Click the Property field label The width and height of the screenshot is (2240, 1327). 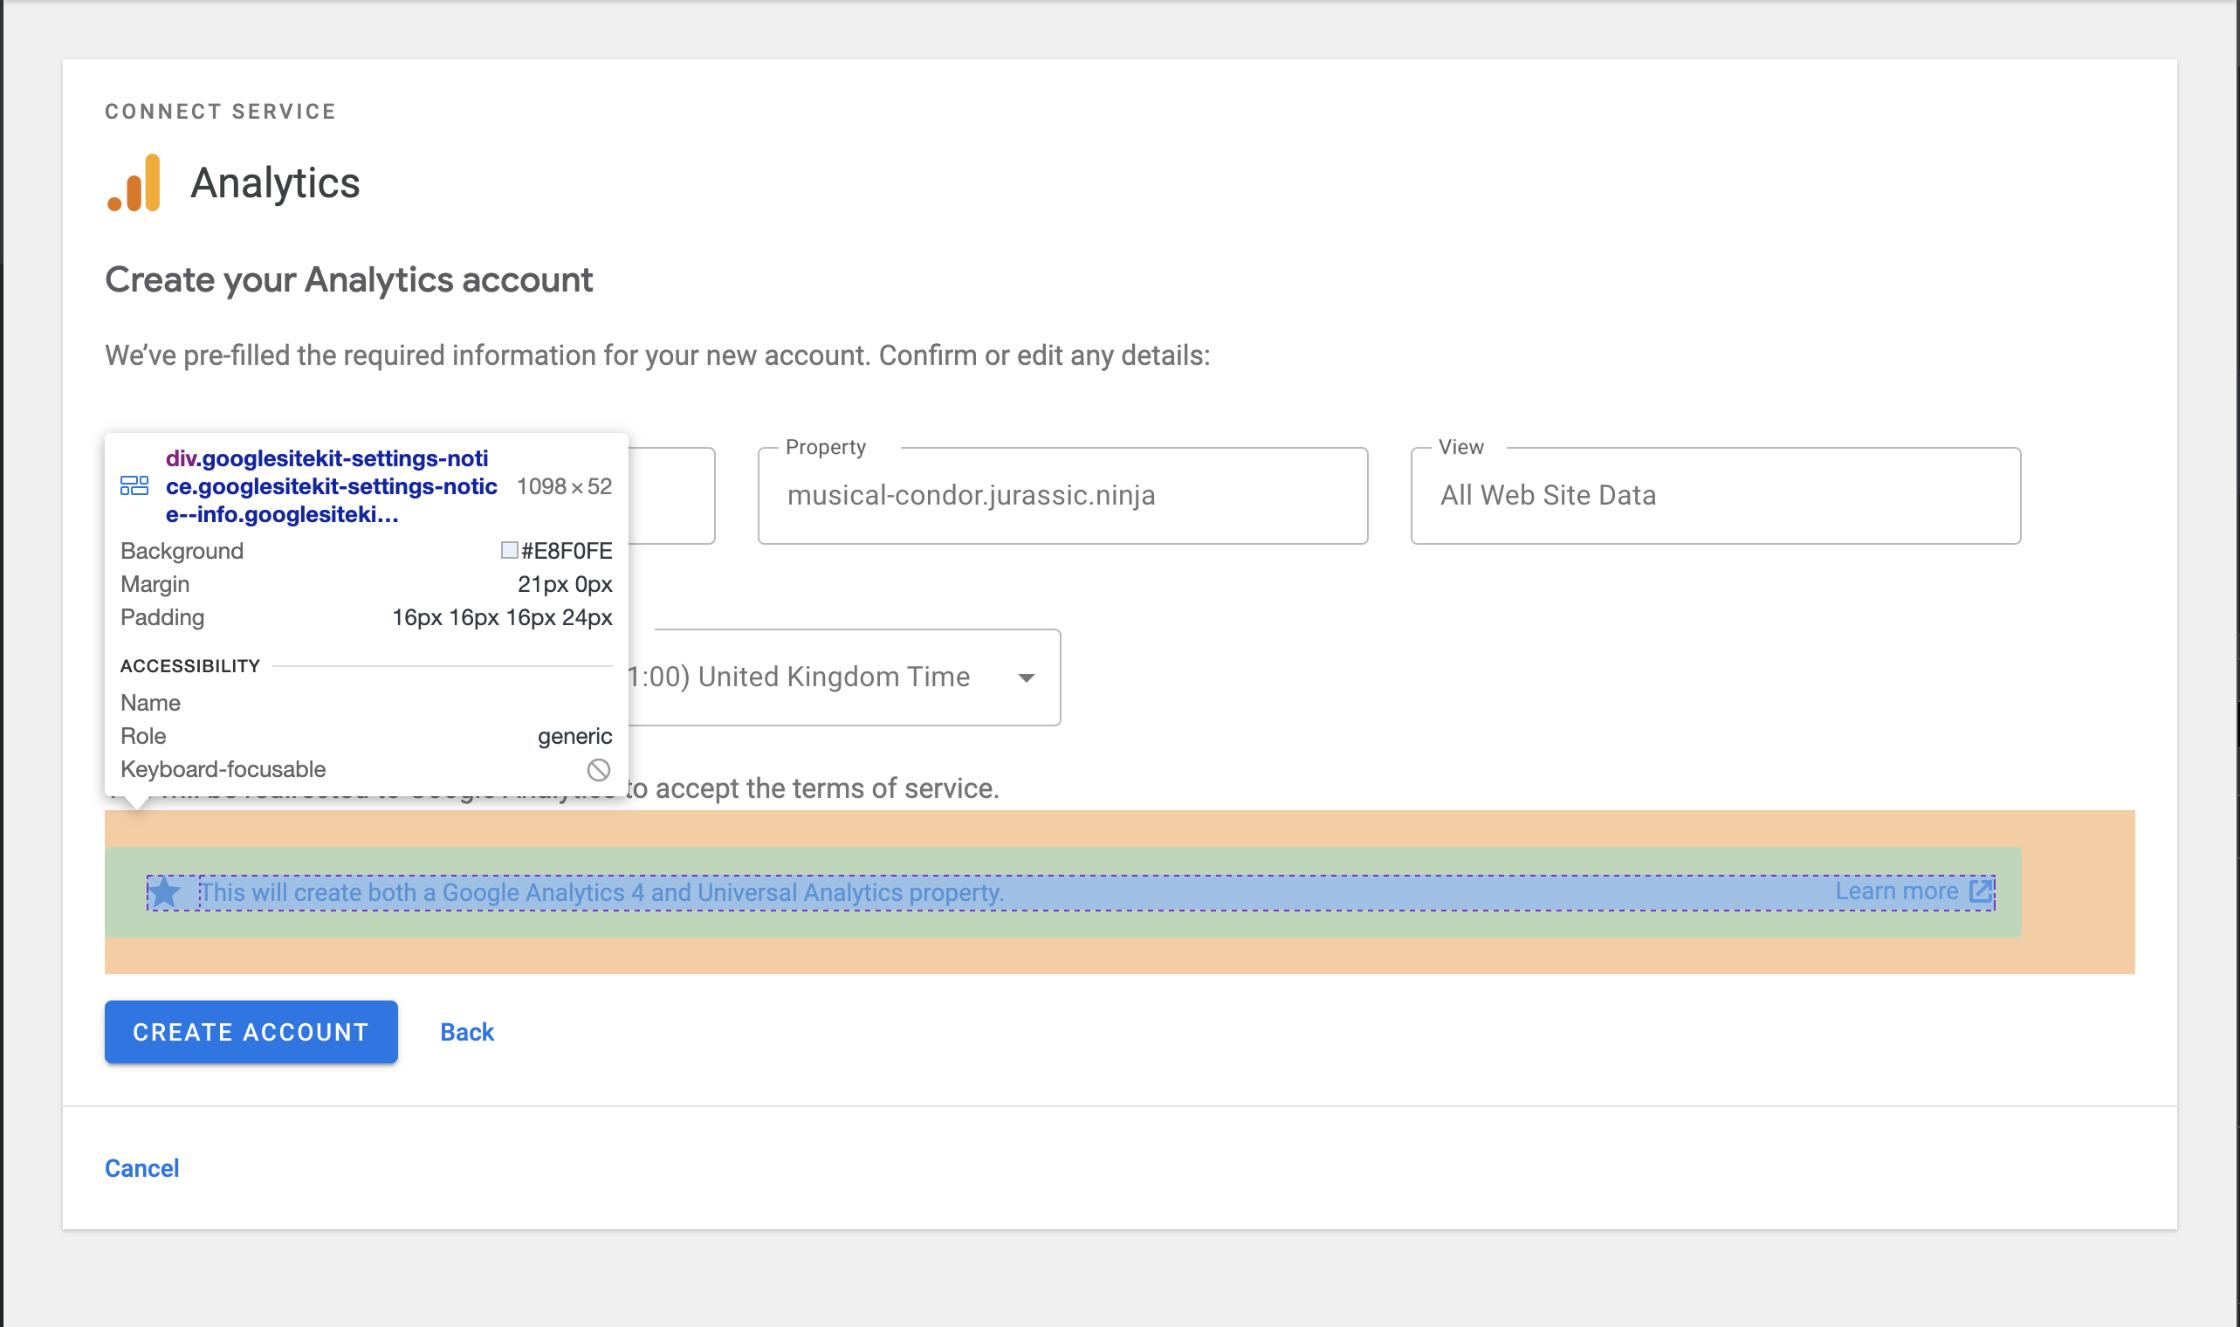[x=826, y=447]
